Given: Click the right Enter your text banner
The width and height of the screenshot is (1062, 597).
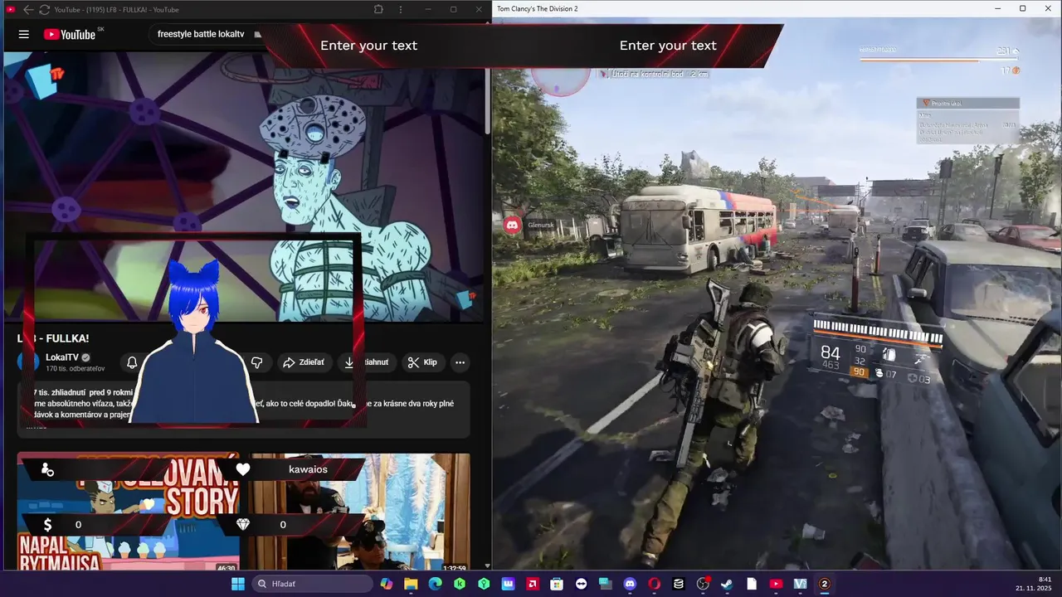Looking at the screenshot, I should click(668, 46).
